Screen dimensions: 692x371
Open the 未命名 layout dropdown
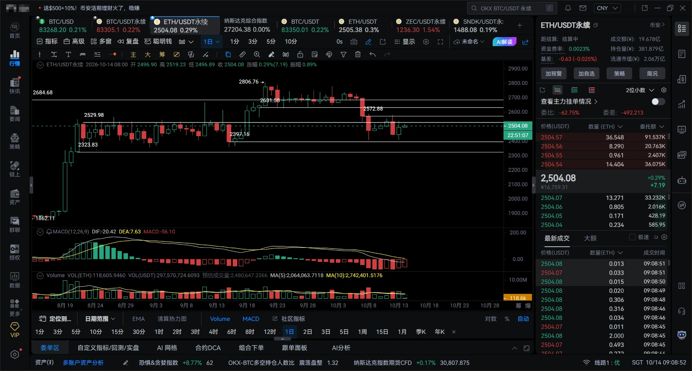point(469,42)
